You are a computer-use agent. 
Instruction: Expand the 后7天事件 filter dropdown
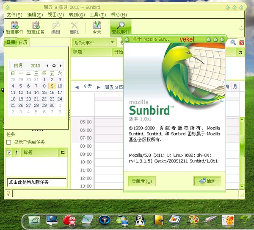[113, 42]
